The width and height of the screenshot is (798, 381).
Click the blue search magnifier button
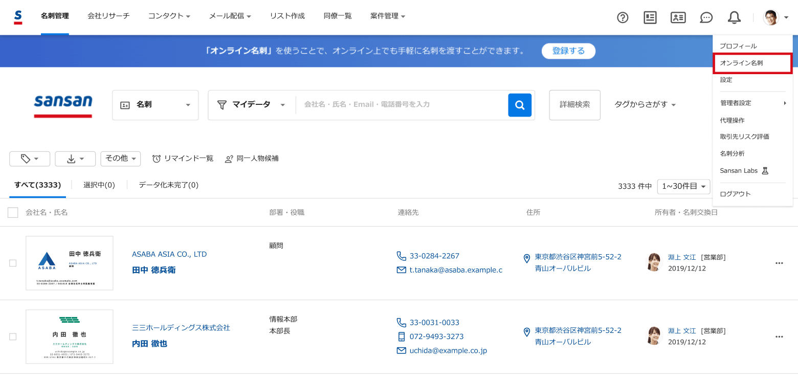point(520,105)
